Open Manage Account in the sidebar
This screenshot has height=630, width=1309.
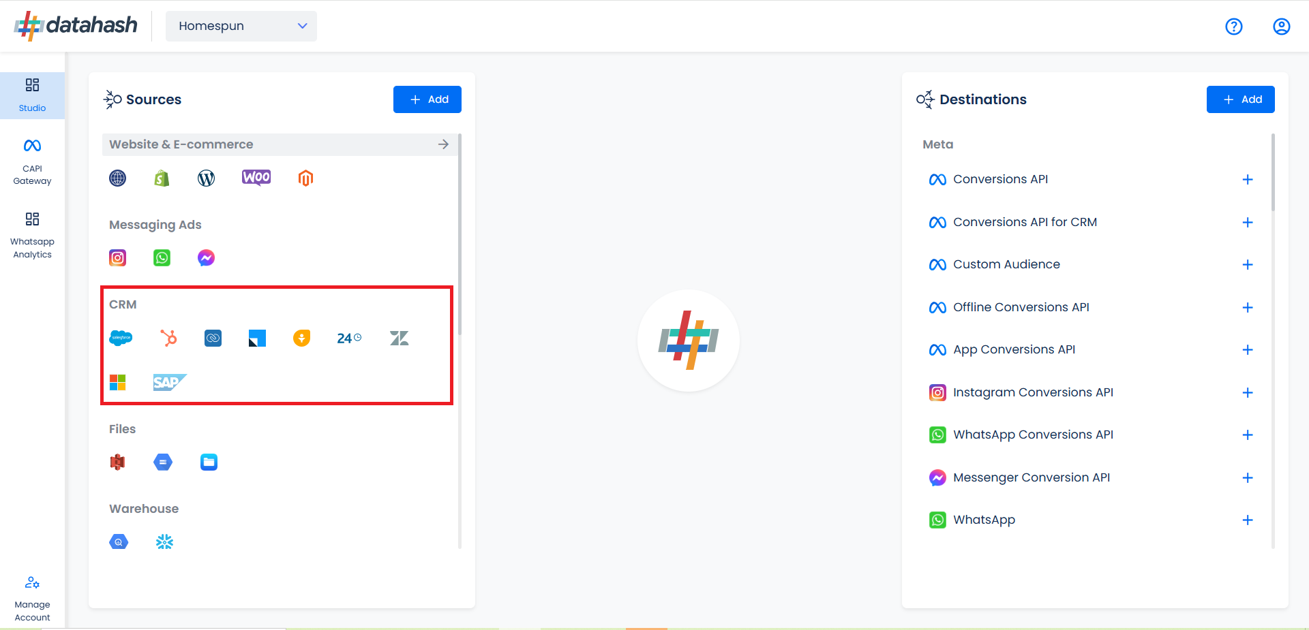pos(32,599)
